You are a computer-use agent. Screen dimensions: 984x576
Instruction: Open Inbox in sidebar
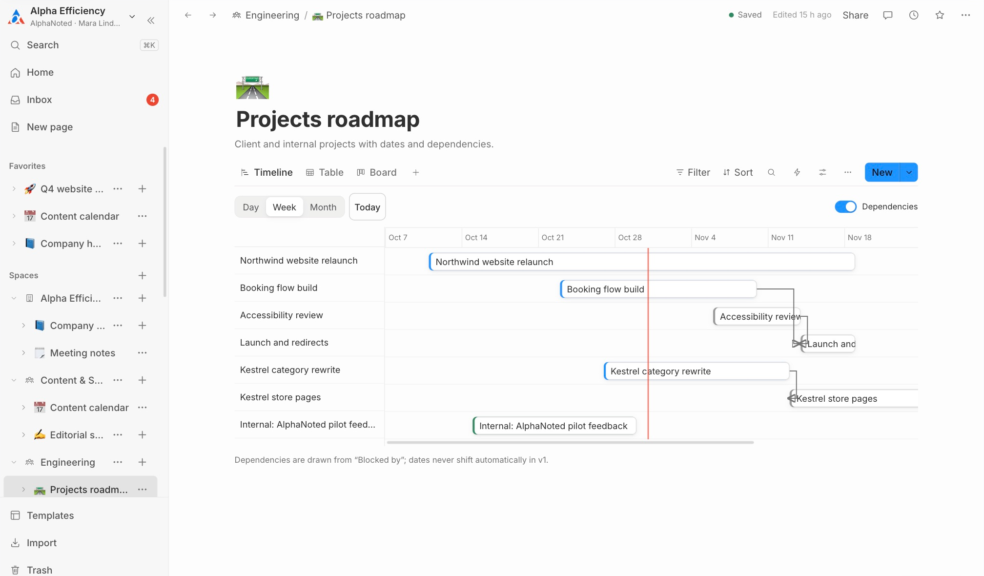(x=84, y=100)
